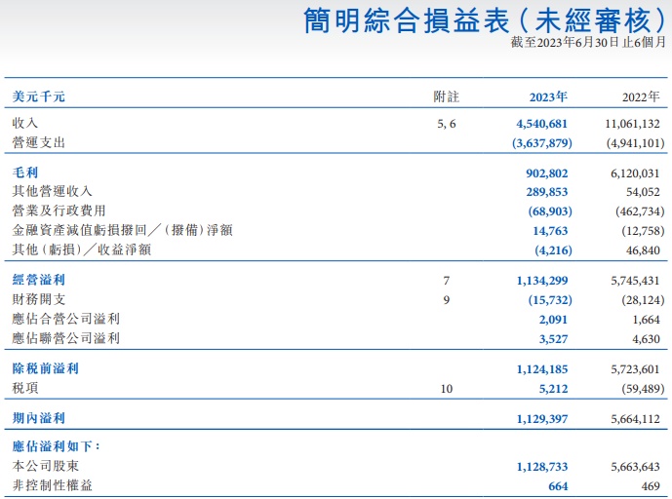Viewport: 672px width, 499px height.
Task: Click the 毛利 heading
Action: click(x=25, y=173)
